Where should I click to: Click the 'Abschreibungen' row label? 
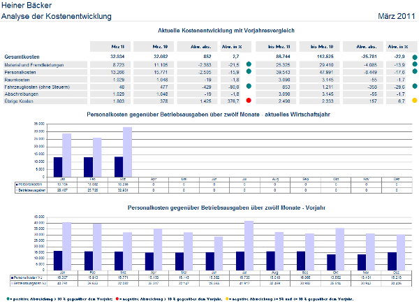(x=22, y=94)
